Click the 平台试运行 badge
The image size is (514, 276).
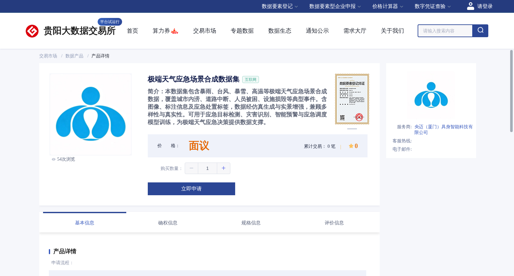(x=110, y=22)
